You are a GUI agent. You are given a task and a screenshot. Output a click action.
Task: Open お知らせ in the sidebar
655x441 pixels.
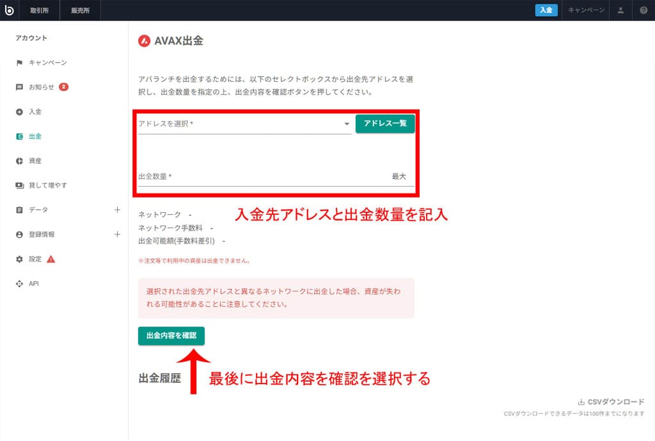point(42,87)
